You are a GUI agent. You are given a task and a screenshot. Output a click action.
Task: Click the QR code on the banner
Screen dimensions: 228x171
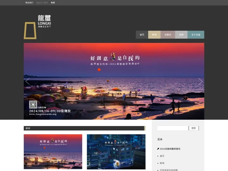[x=33, y=104]
